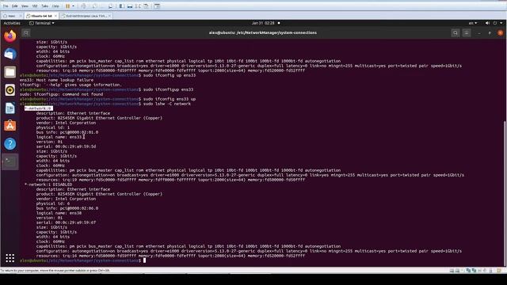This screenshot has width=507, height=285.
Task: Open Files manager from the dock
Action: coord(10,72)
